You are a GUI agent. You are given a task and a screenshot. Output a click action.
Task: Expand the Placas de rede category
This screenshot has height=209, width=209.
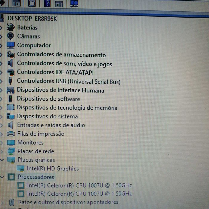(x=1, y=151)
